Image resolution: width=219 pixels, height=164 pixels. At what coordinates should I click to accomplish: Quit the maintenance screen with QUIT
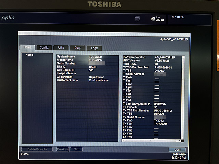click(x=177, y=150)
